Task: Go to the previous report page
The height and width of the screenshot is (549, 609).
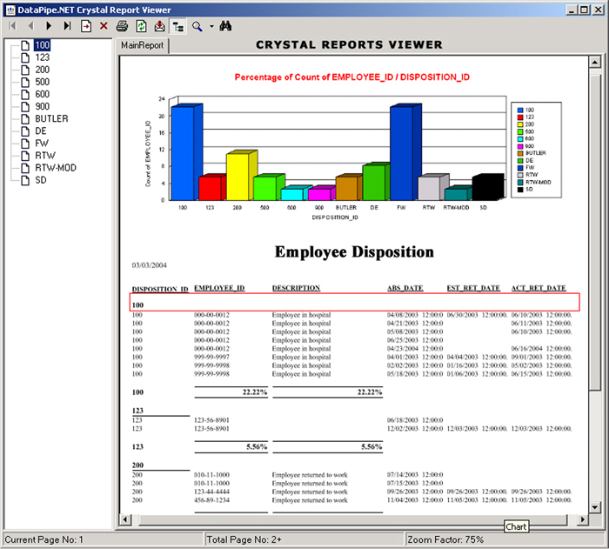Action: (x=30, y=26)
